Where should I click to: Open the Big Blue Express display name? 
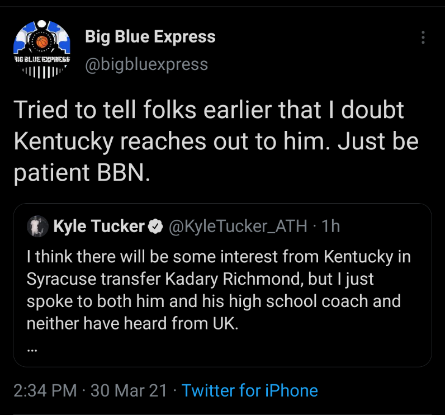pos(150,37)
